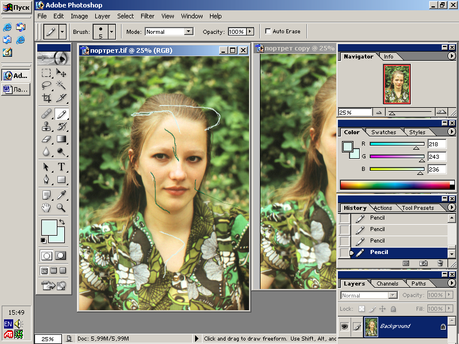The height and width of the screenshot is (344, 459).
Task: Open the tool preset picker arrow
Action: pos(63,32)
